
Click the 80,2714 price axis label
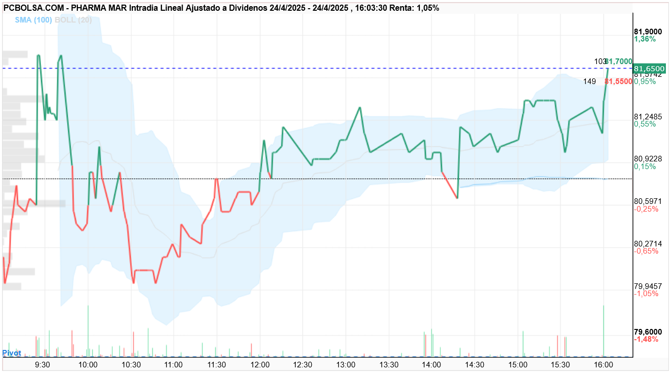pos(648,243)
